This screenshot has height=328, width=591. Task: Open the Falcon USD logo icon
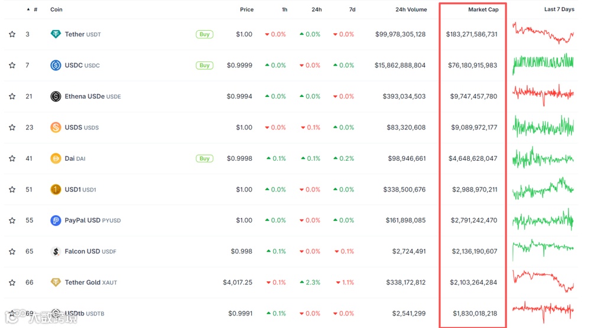click(x=56, y=252)
